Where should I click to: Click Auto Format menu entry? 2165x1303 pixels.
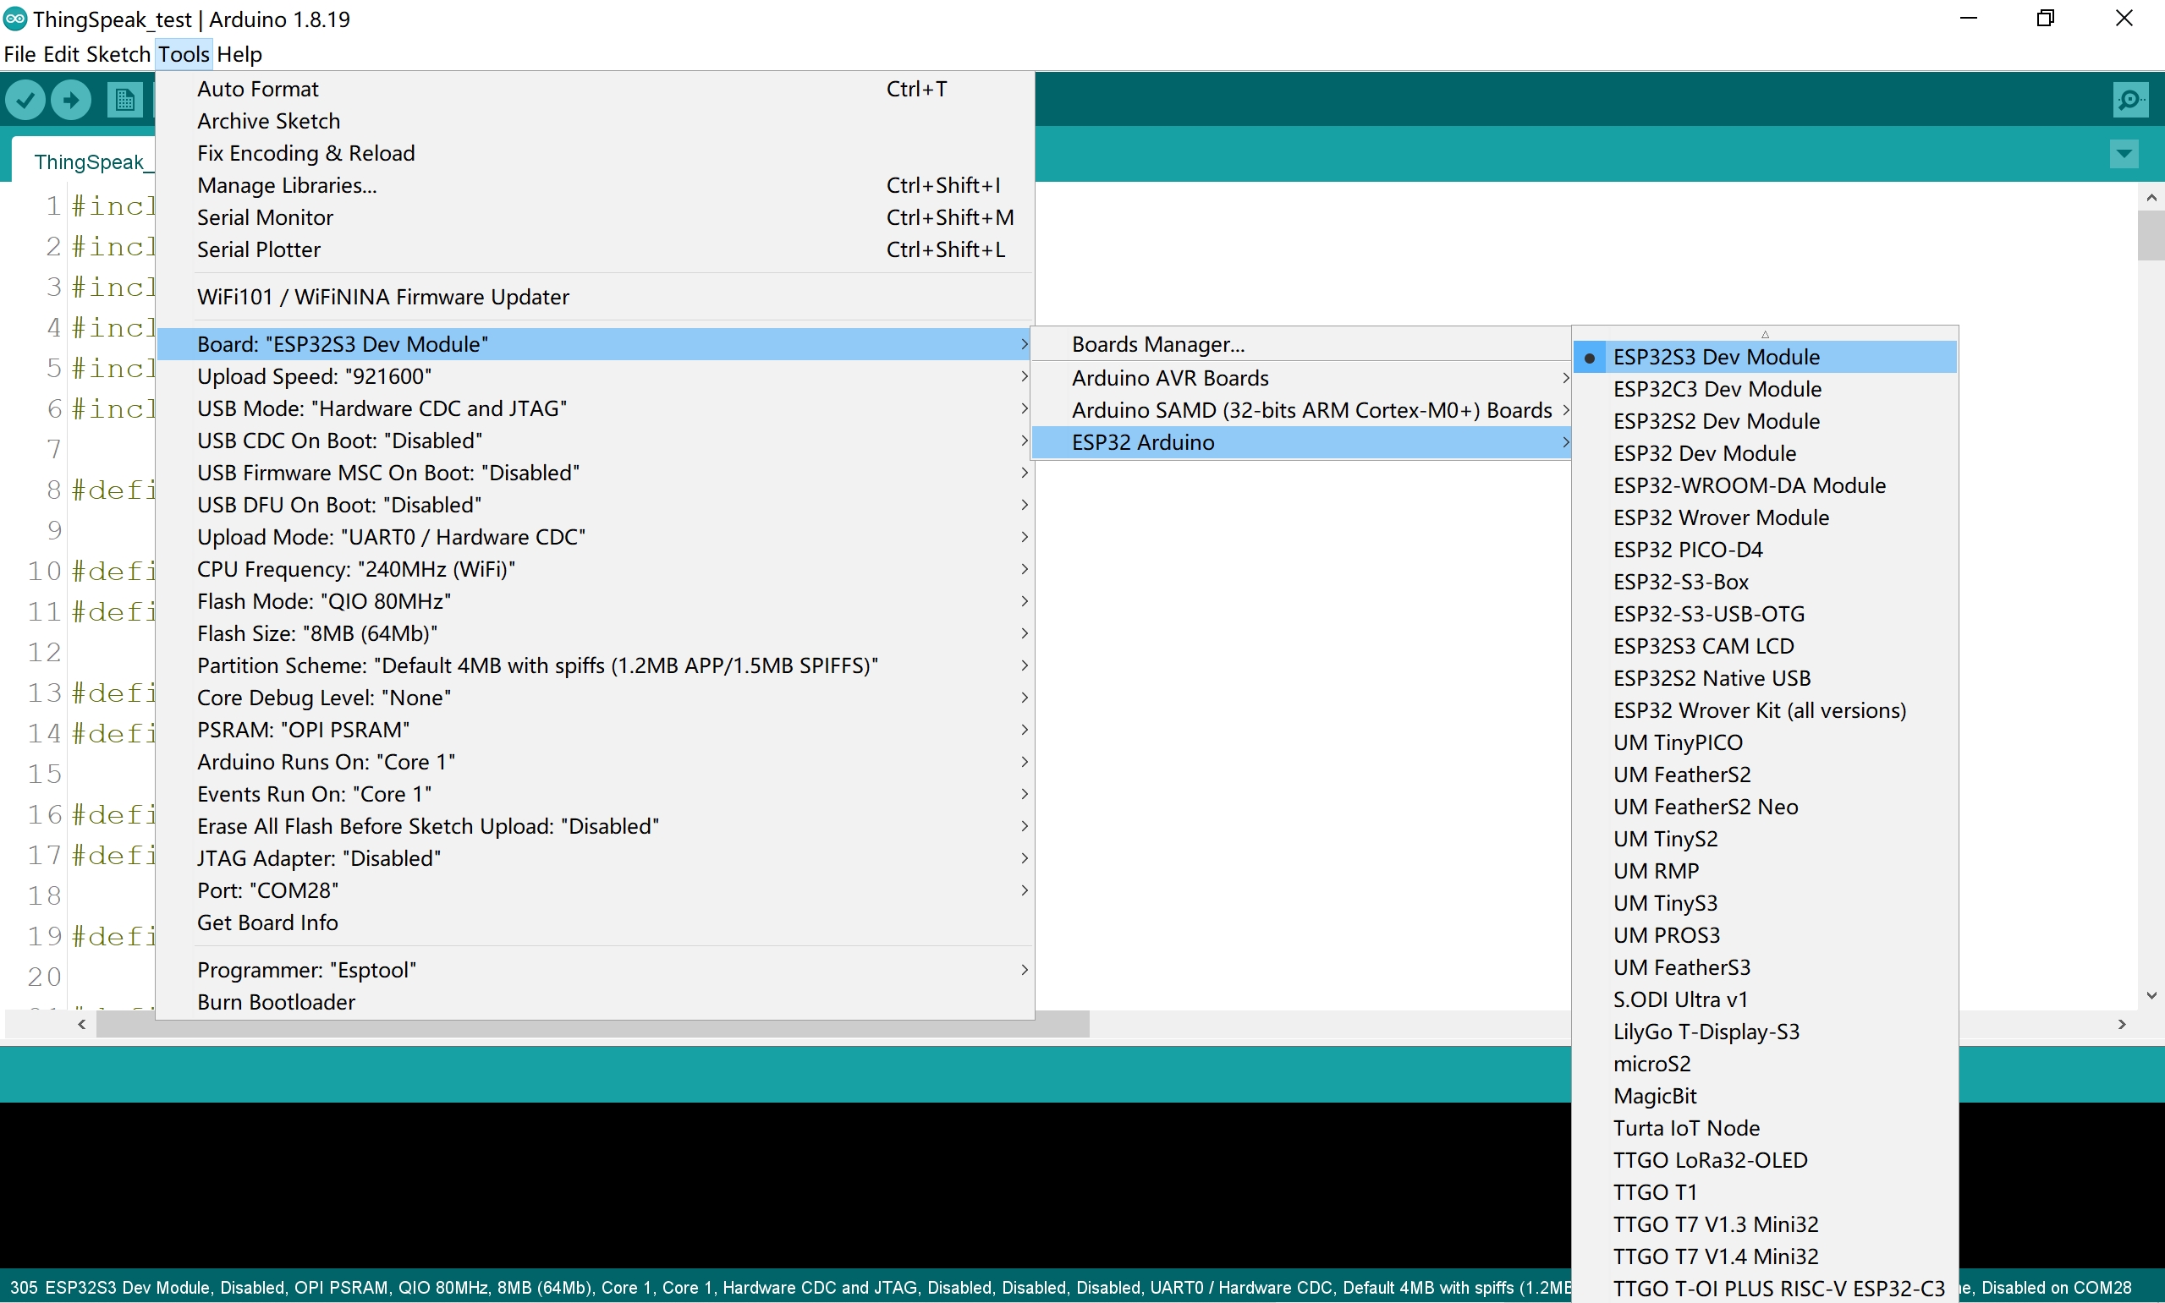pyautogui.click(x=595, y=89)
